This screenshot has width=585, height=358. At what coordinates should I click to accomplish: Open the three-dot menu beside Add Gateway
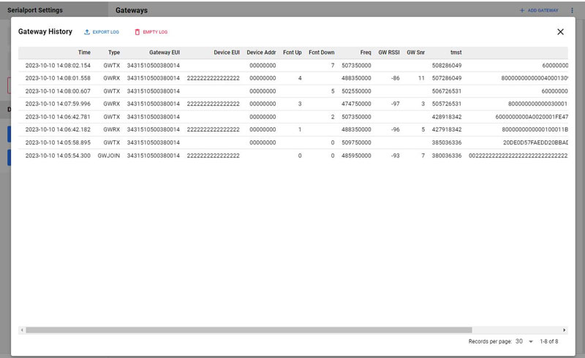point(572,11)
